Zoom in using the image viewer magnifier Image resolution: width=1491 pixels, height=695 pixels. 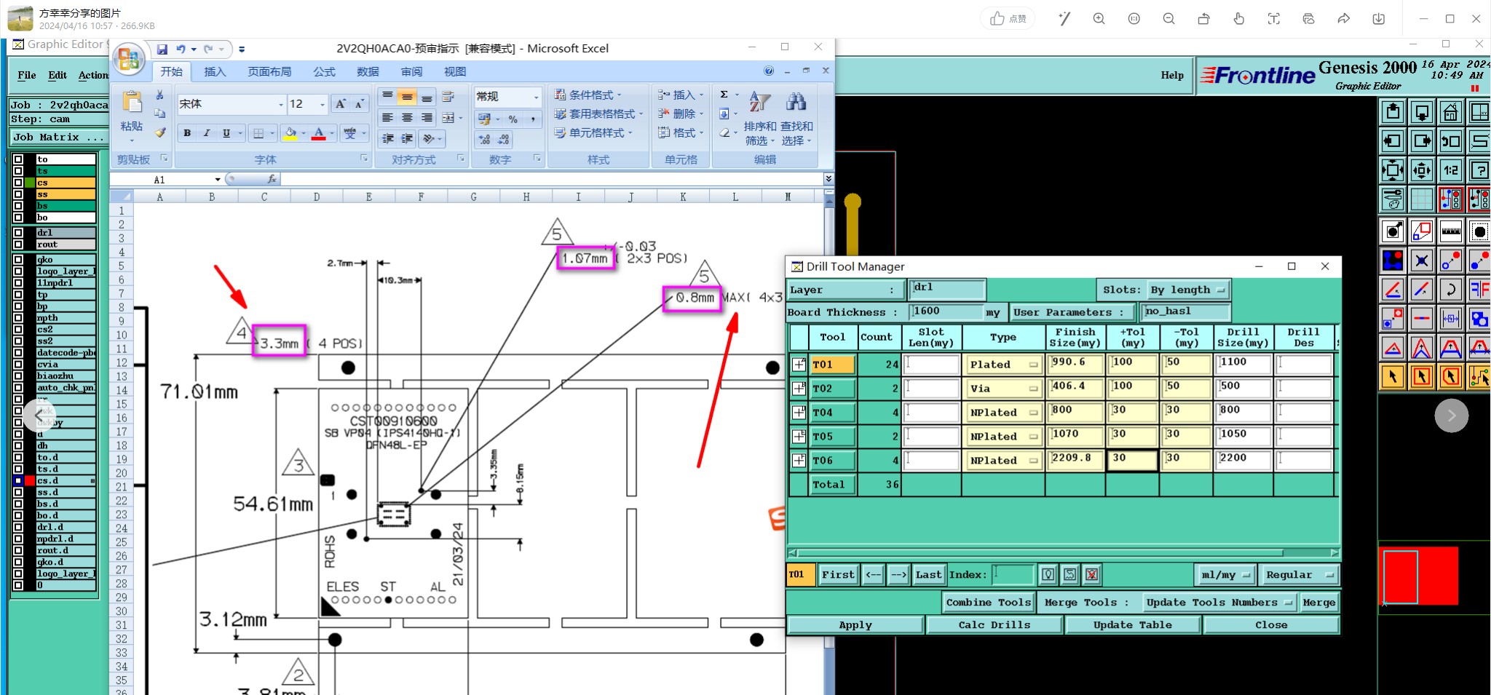coord(1099,19)
